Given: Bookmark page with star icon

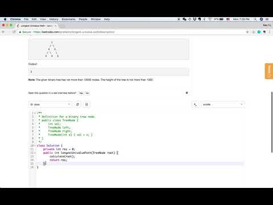Looking at the screenshot, I should click(247, 32).
